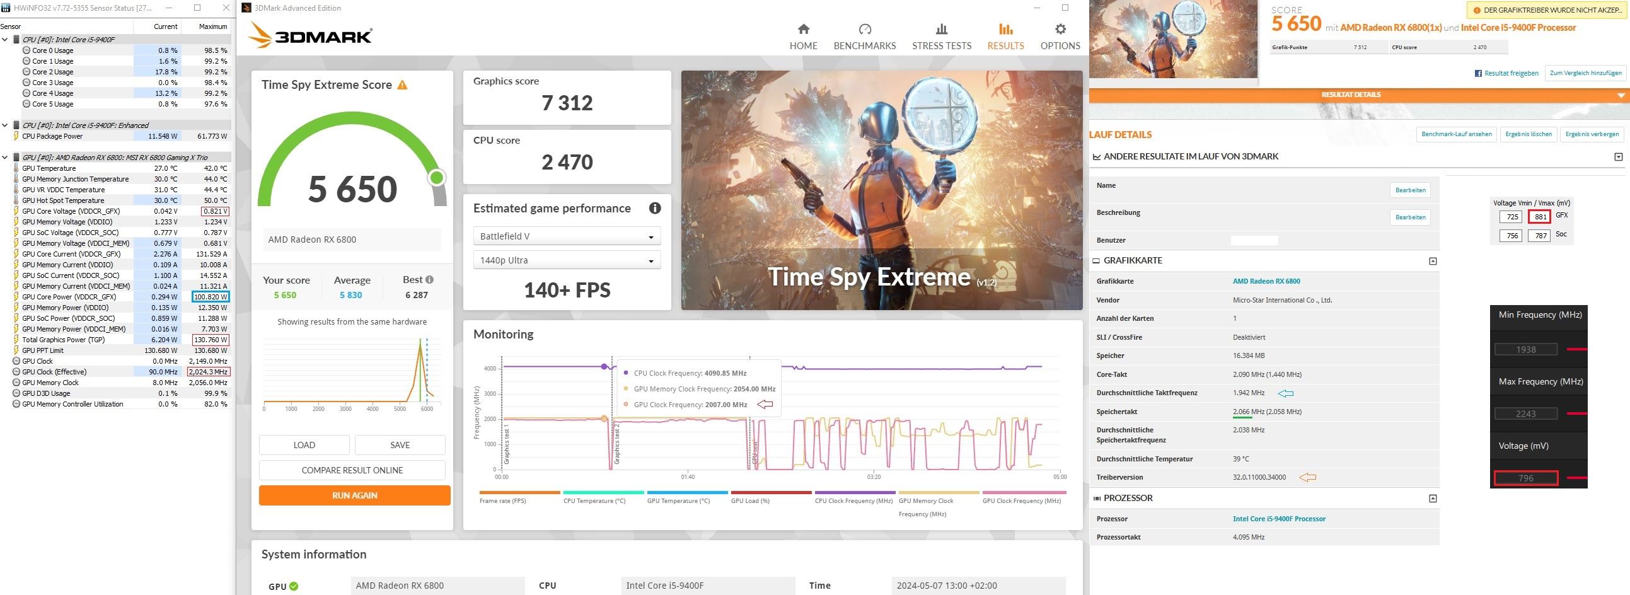Open the Intel Core i5-9400F Processor link under Prozessor
Viewport: 1630px width, 595px height.
point(1279,519)
